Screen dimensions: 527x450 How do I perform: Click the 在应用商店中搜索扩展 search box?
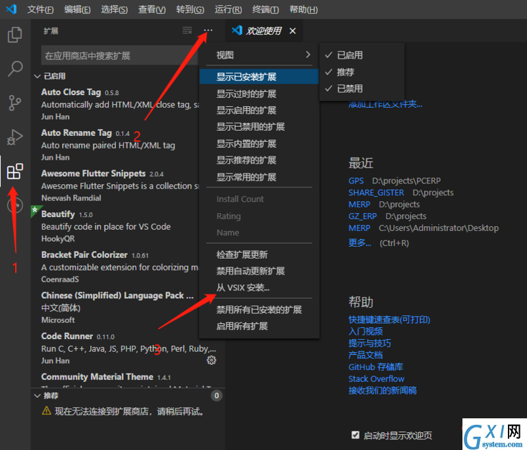click(x=120, y=55)
